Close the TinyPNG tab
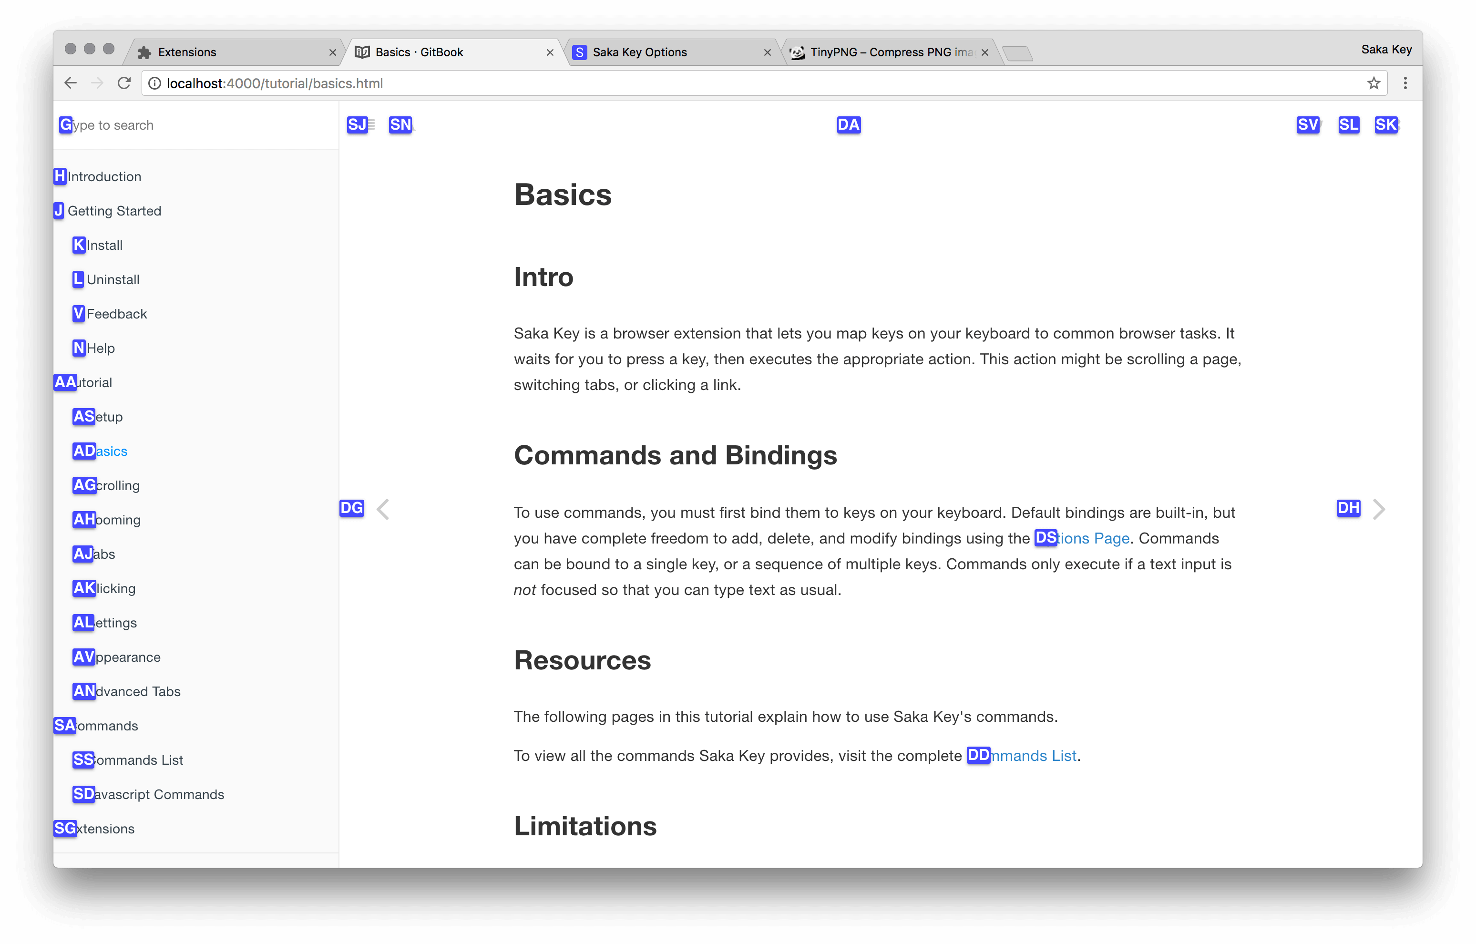The image size is (1476, 944). pyautogui.click(x=984, y=53)
